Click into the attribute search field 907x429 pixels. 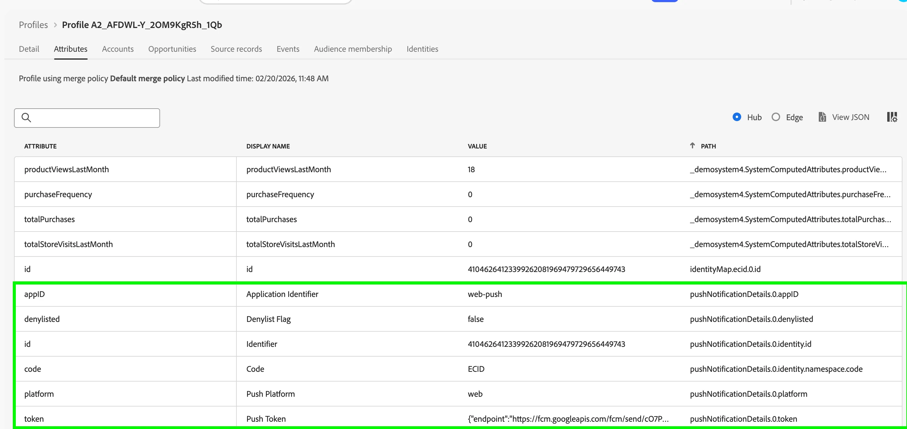(x=87, y=118)
